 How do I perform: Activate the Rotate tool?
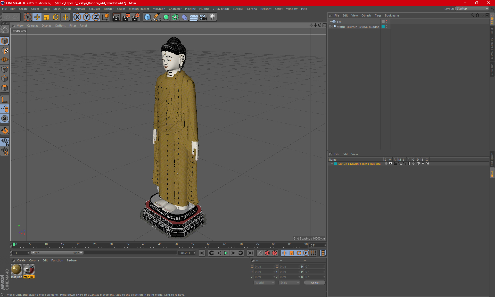[x=56, y=17]
